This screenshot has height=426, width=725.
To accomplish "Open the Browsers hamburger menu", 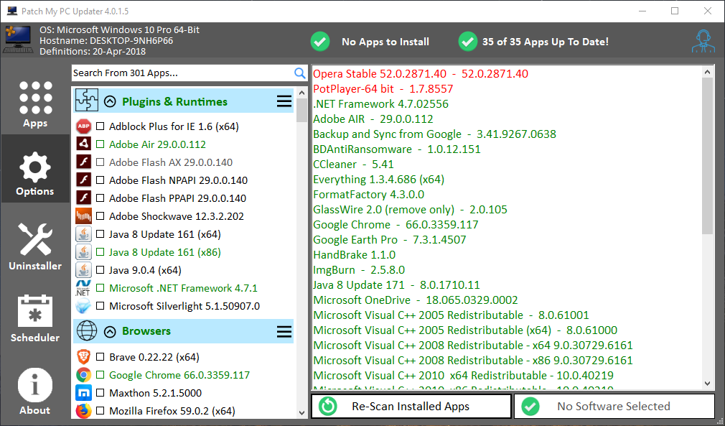I will (284, 331).
